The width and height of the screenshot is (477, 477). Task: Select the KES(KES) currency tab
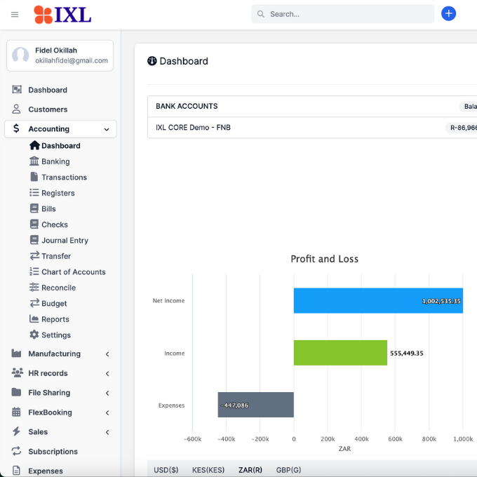click(x=208, y=469)
